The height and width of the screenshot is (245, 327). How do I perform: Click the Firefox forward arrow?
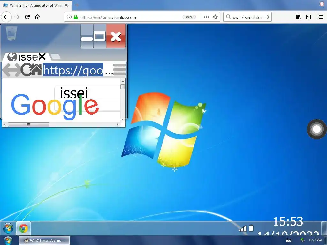point(17,17)
